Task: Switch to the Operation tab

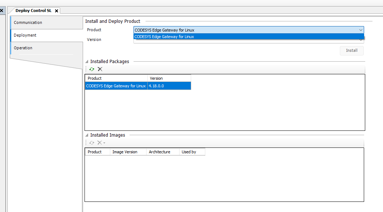Action: (23, 48)
